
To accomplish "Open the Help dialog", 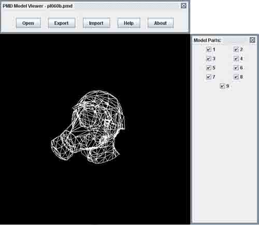I will coord(128,23).
